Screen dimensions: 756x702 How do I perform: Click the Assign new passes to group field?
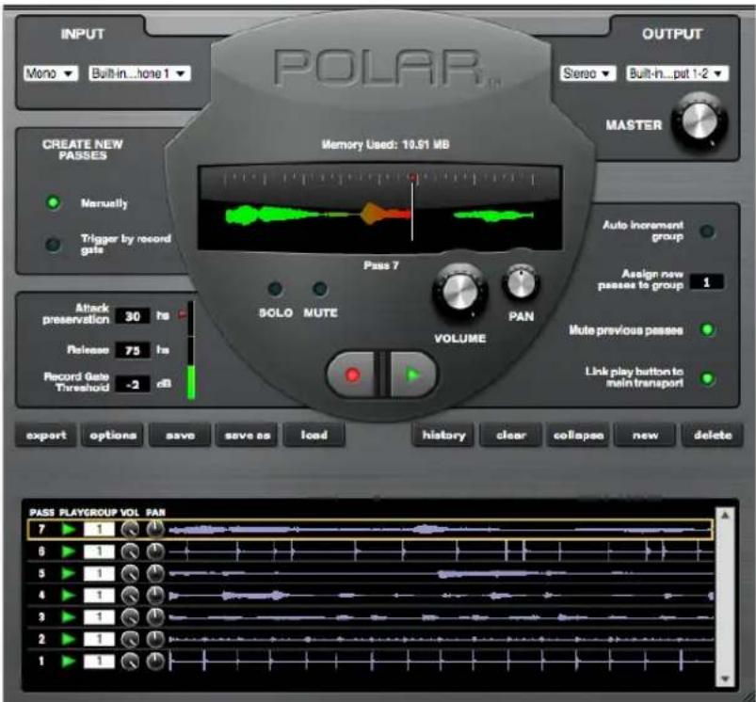[x=706, y=282]
